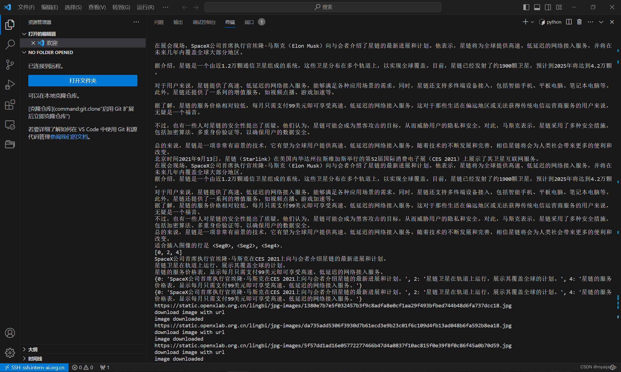The image size is (621, 372).
Task: Go forward with the navigation arrow
Action: click(x=196, y=7)
